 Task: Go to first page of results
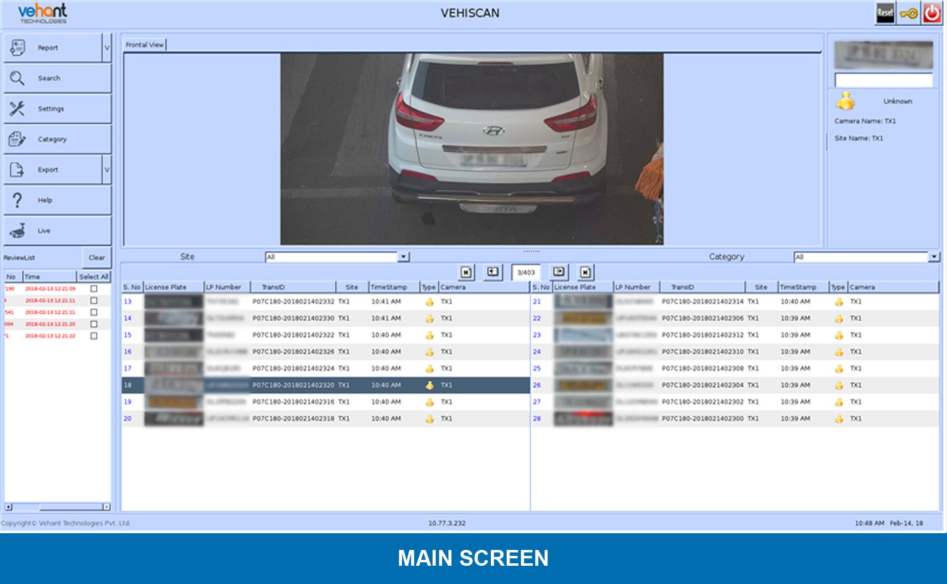point(466,272)
